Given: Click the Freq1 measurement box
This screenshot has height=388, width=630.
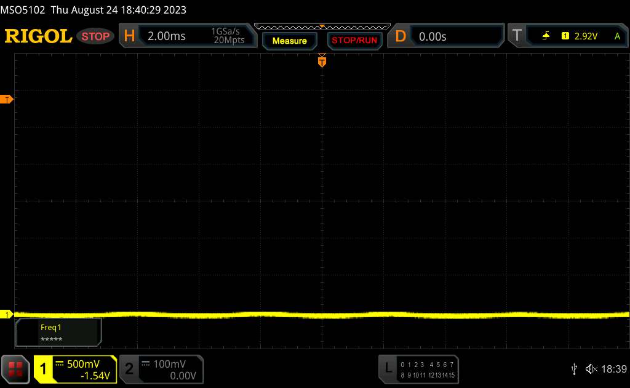Looking at the screenshot, I should coord(58,333).
